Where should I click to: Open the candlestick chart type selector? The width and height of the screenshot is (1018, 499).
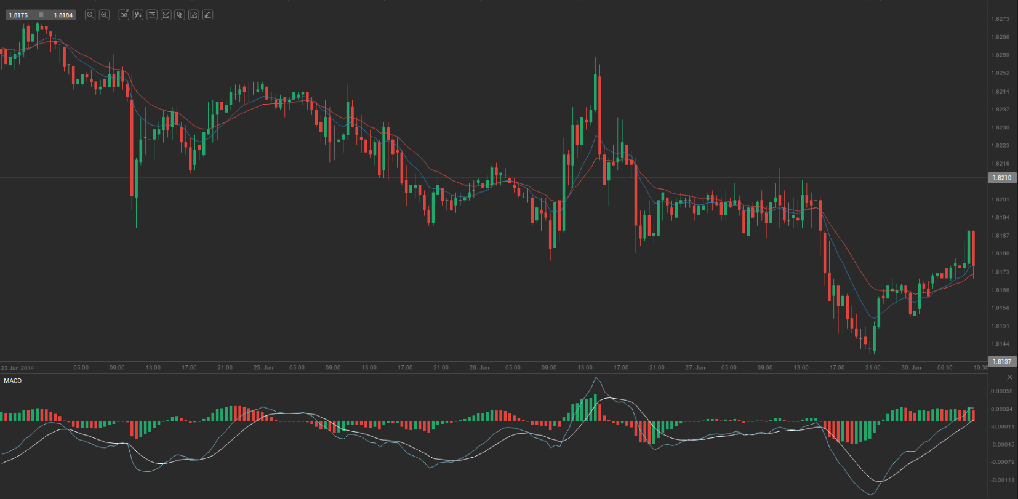pyautogui.click(x=138, y=15)
